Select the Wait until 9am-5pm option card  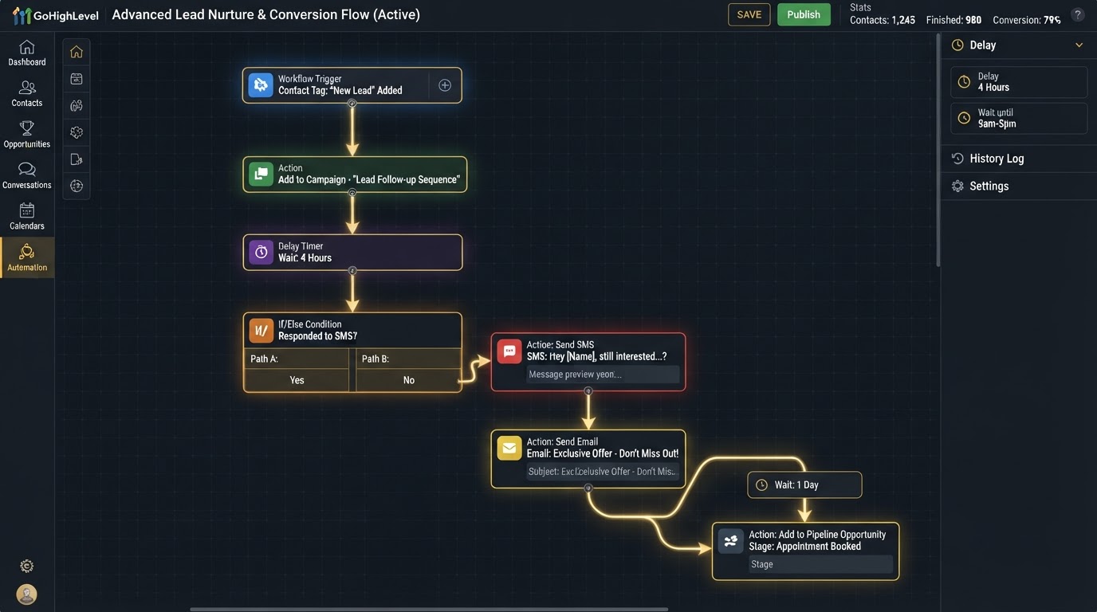pyautogui.click(x=1019, y=118)
